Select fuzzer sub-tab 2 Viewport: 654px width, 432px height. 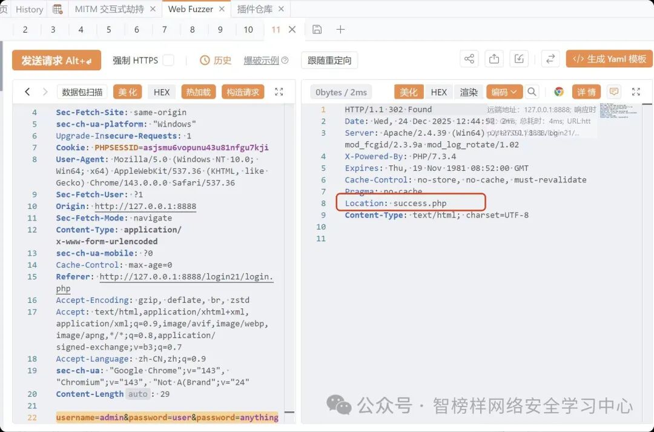pos(25,30)
